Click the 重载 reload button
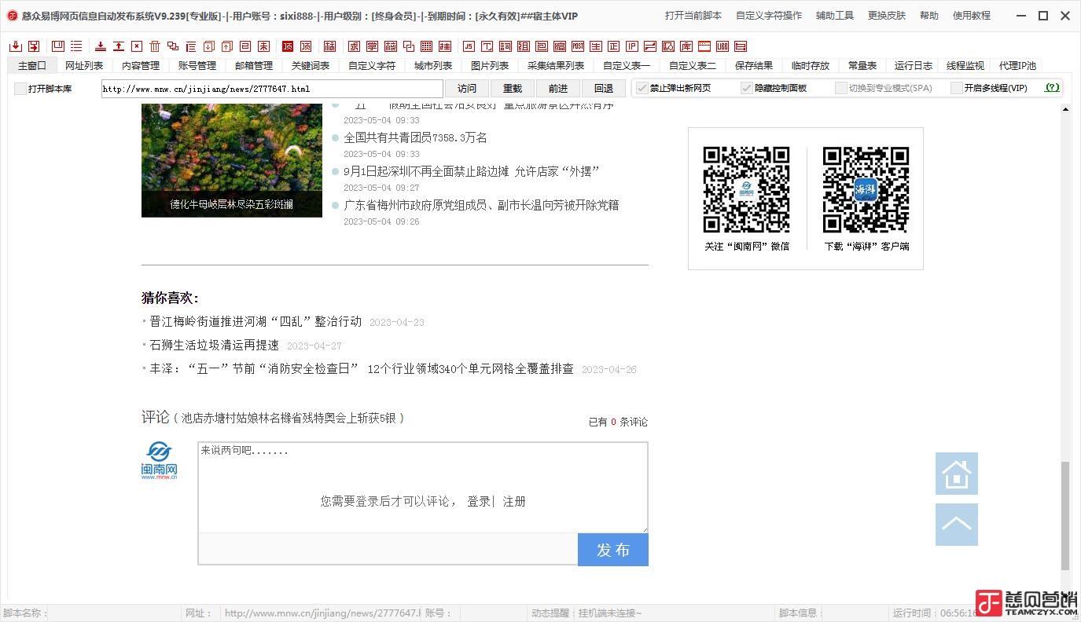This screenshot has width=1081, height=622. (x=513, y=89)
